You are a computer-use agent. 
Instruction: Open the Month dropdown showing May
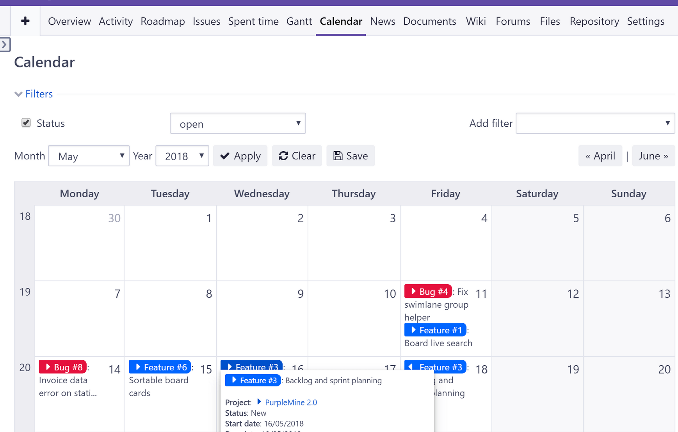(89, 156)
